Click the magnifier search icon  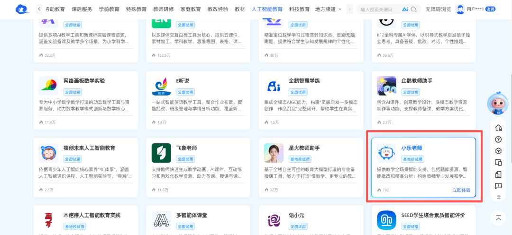click(413, 9)
